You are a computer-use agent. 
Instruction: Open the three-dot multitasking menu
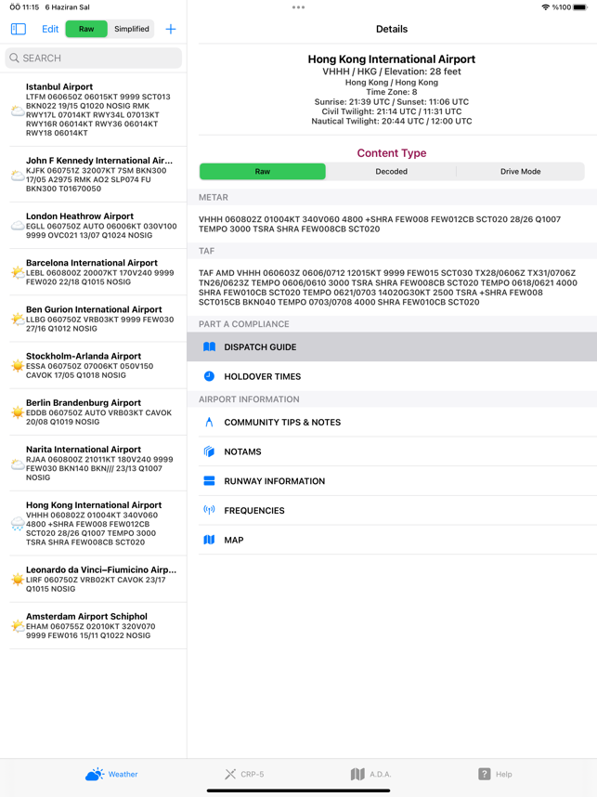coord(298,7)
